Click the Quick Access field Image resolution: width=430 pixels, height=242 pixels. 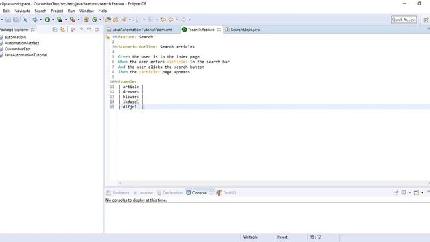pos(404,19)
